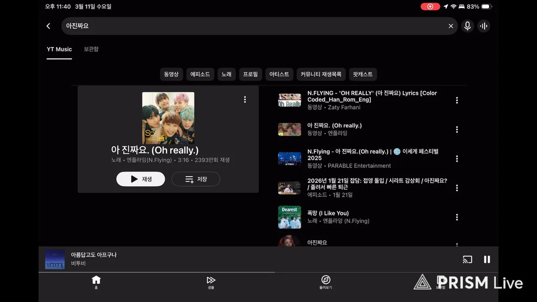Image resolution: width=537 pixels, height=302 pixels.
Task: Save the song with 저장 button
Action: (x=196, y=179)
